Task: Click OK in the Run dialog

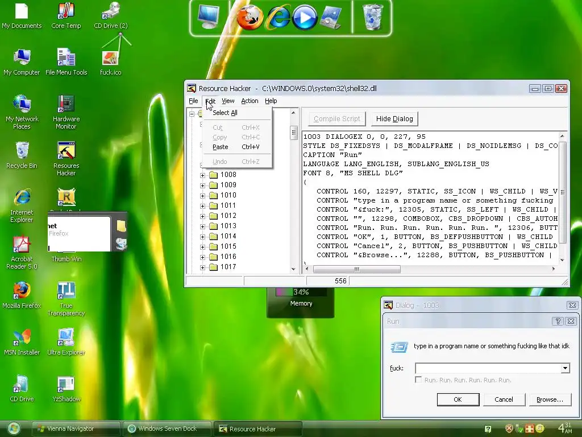Action: coord(458,399)
